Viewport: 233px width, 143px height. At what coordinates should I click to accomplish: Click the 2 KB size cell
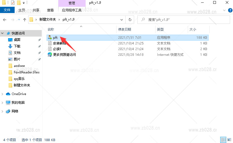coord(203,49)
